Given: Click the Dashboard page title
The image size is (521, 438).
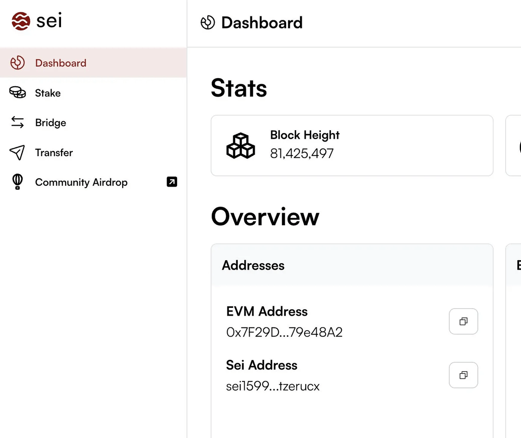Looking at the screenshot, I should pos(262,22).
